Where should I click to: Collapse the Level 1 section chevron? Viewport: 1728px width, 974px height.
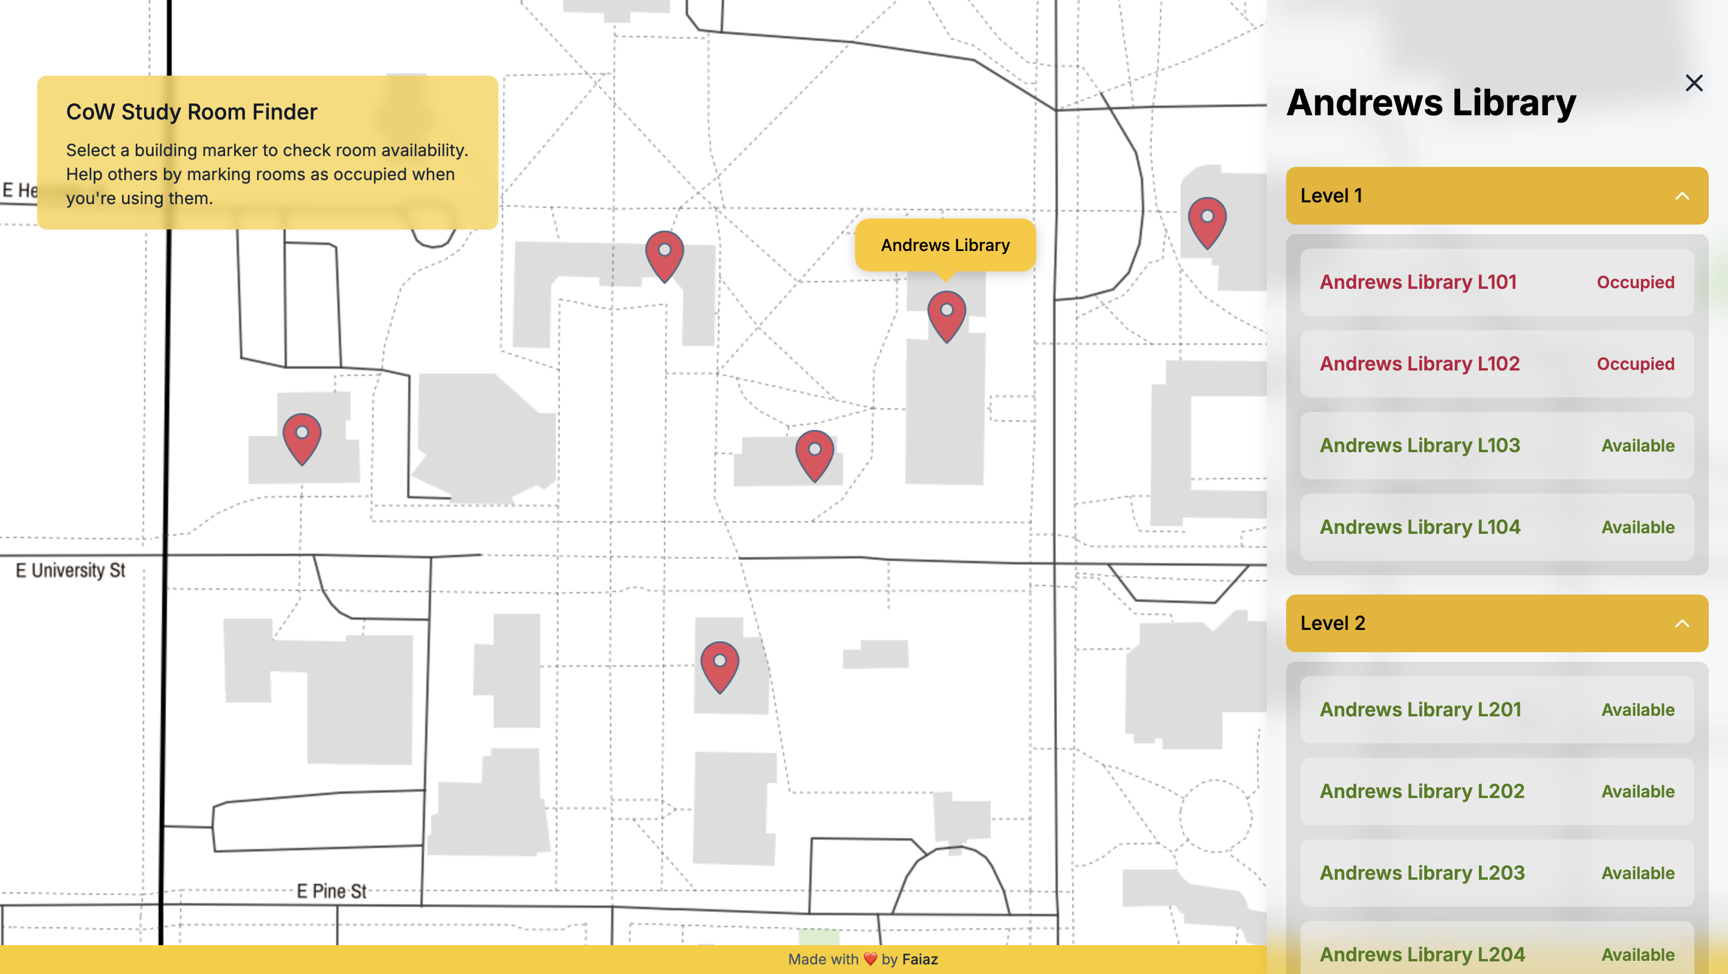coord(1682,196)
